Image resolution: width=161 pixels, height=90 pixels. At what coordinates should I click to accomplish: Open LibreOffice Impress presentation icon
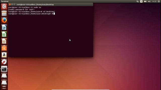point(4,41)
